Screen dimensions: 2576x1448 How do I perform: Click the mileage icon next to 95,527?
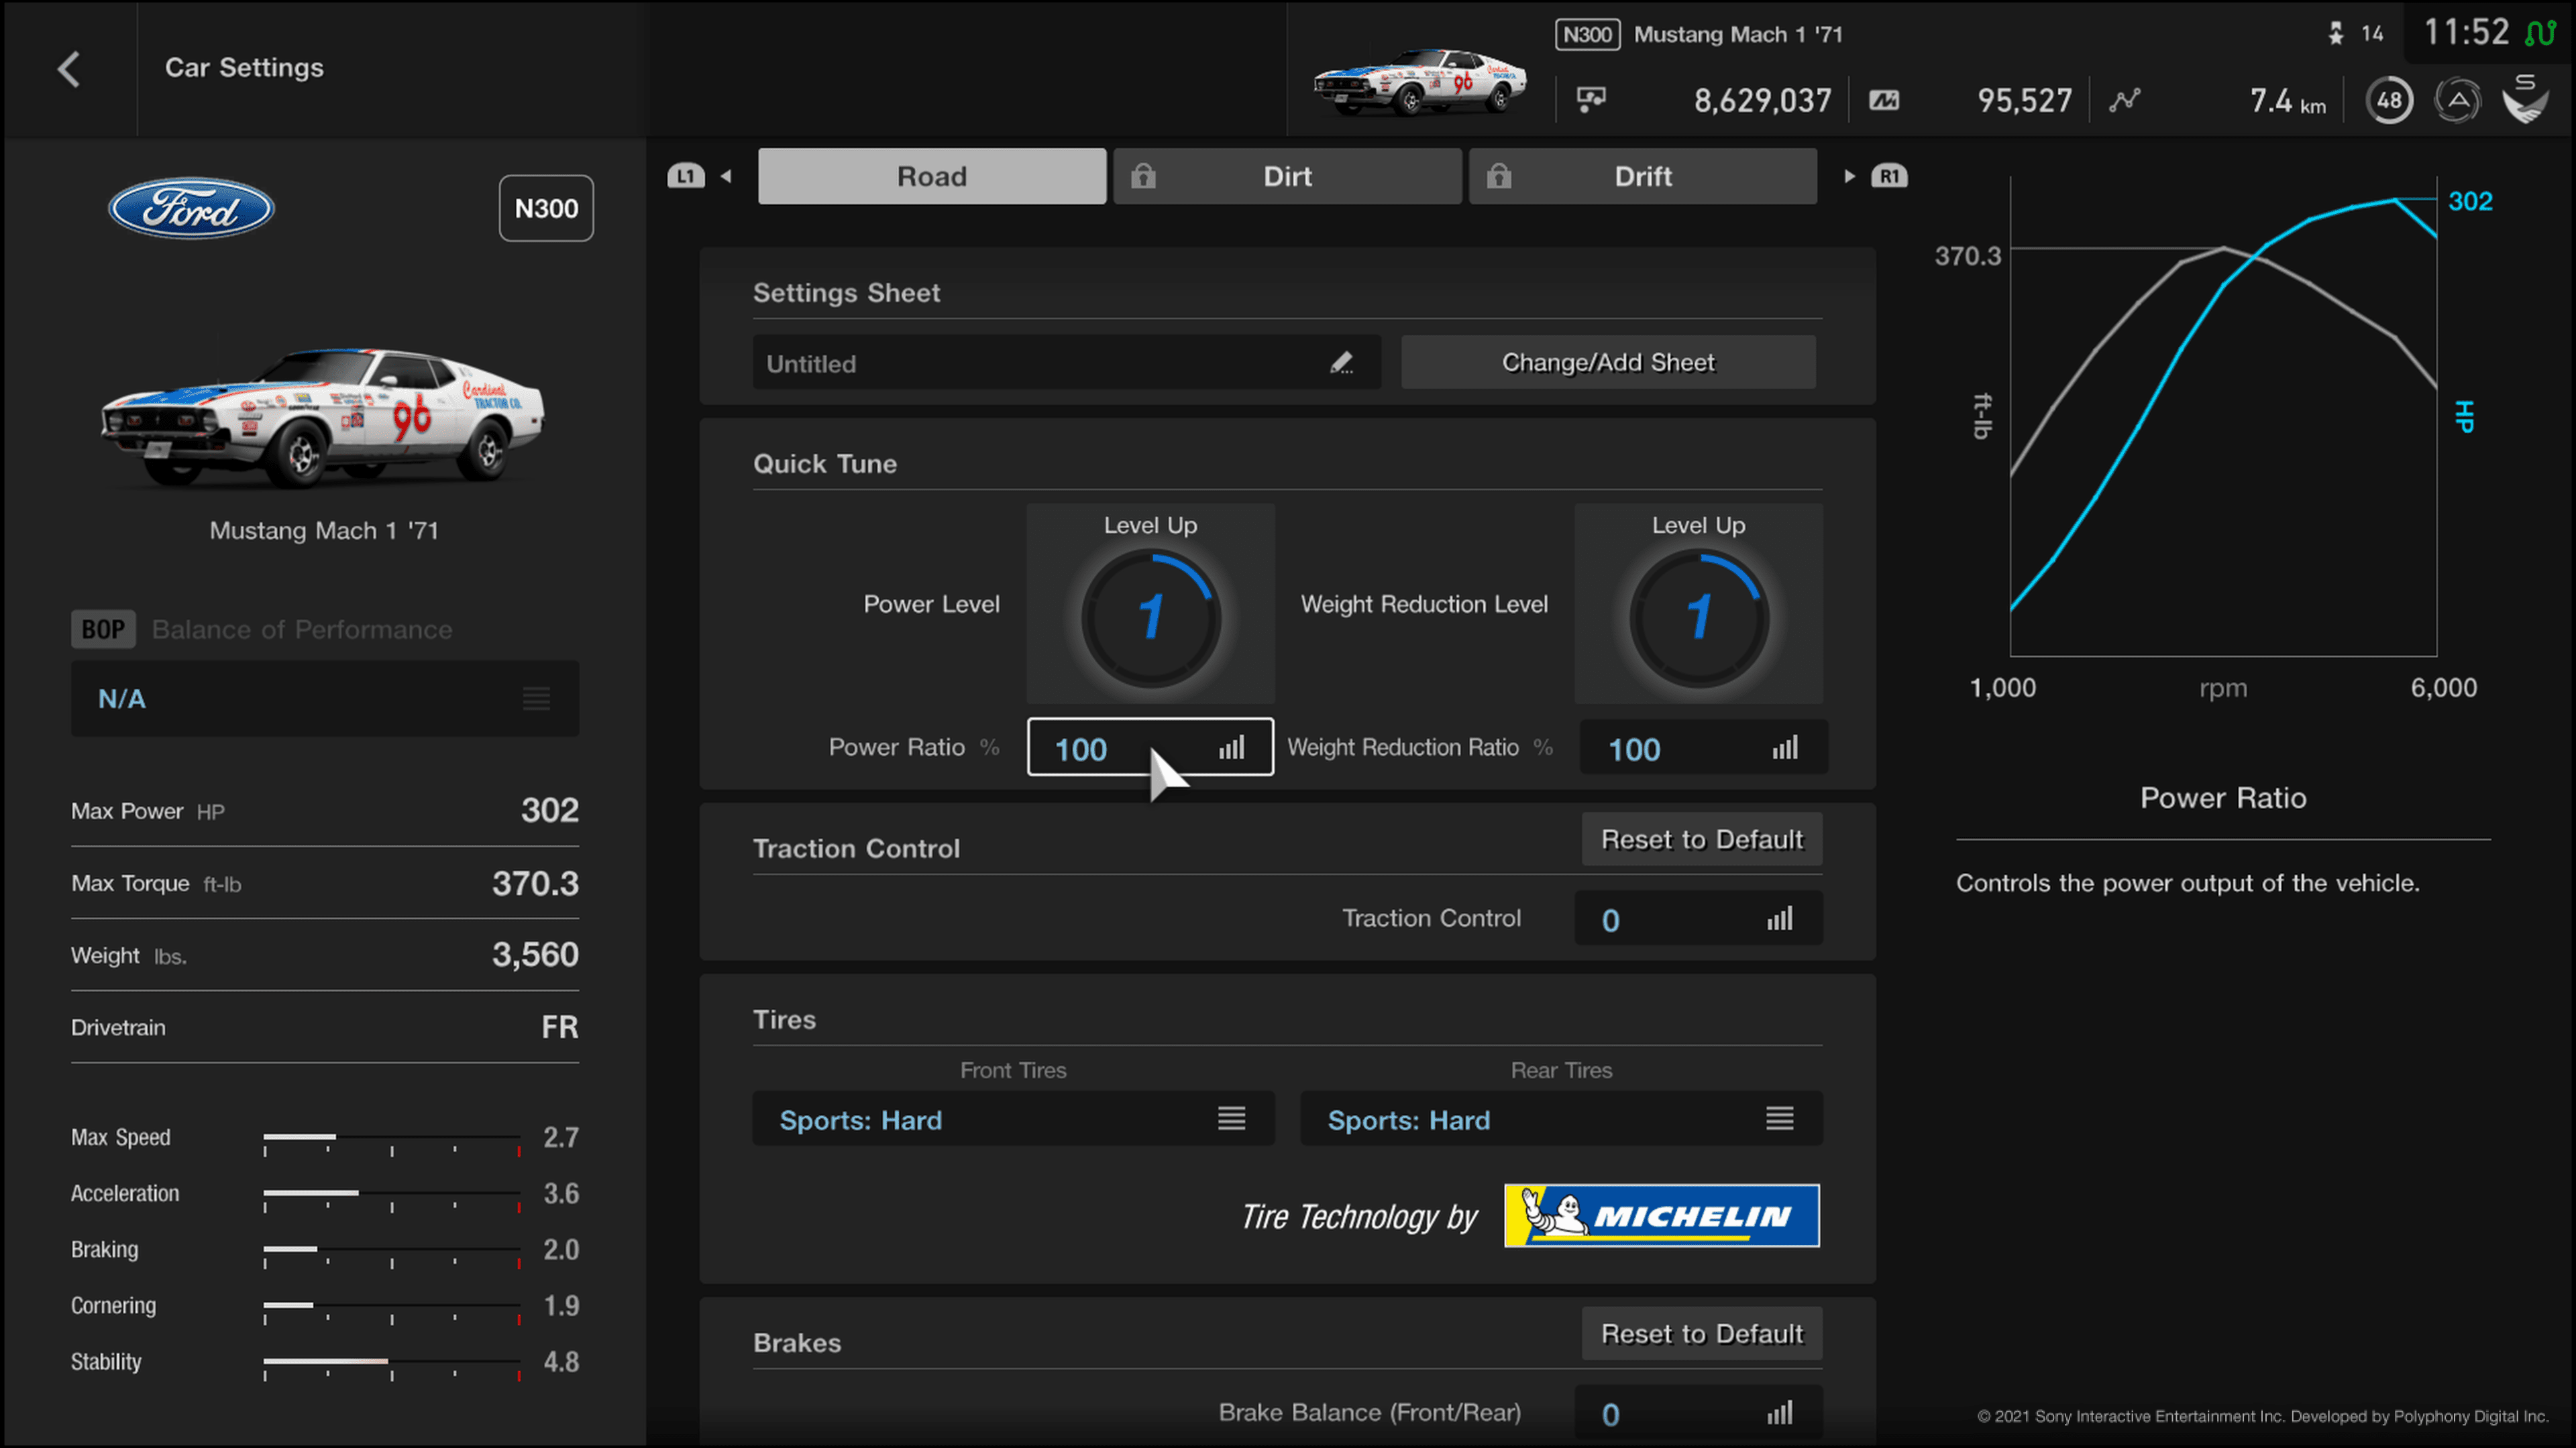click(1884, 100)
